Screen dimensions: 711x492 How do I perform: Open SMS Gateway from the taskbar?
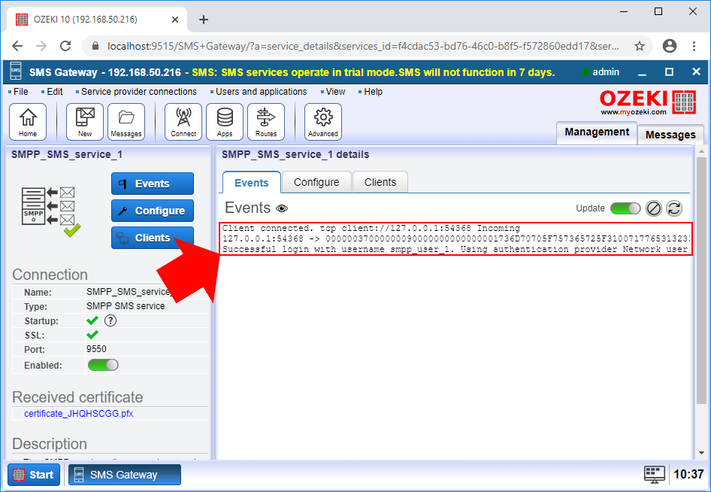pos(125,475)
